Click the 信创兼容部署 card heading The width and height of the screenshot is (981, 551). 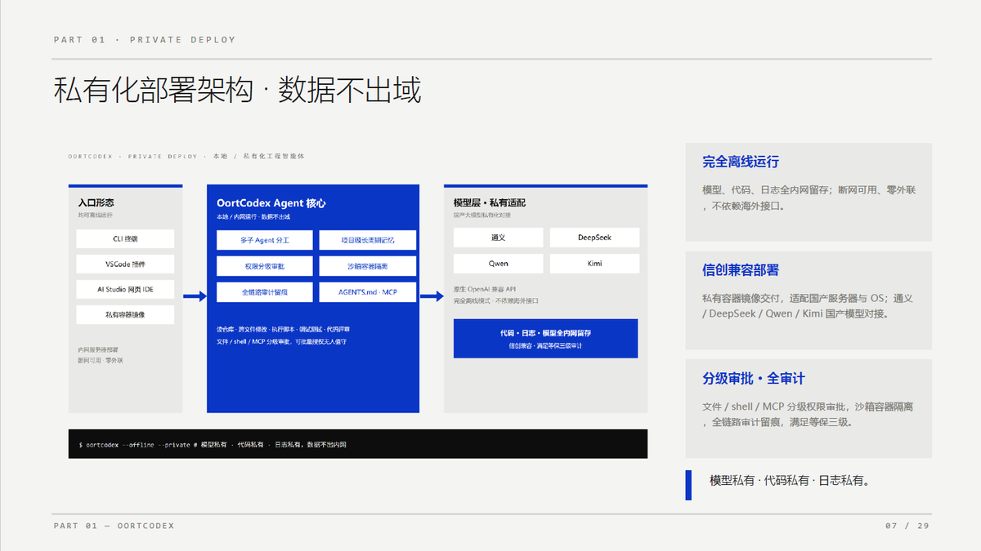pos(741,270)
